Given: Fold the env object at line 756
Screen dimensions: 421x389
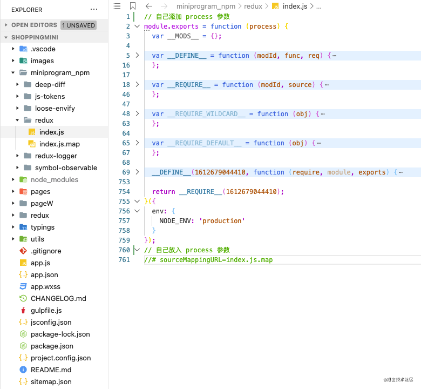Looking at the screenshot, I should pos(137,211).
